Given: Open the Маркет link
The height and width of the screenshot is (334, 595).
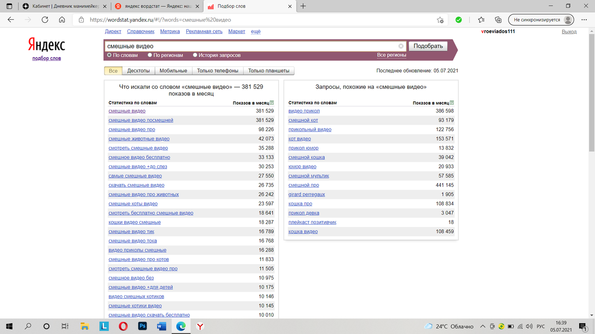Looking at the screenshot, I should 237,31.
